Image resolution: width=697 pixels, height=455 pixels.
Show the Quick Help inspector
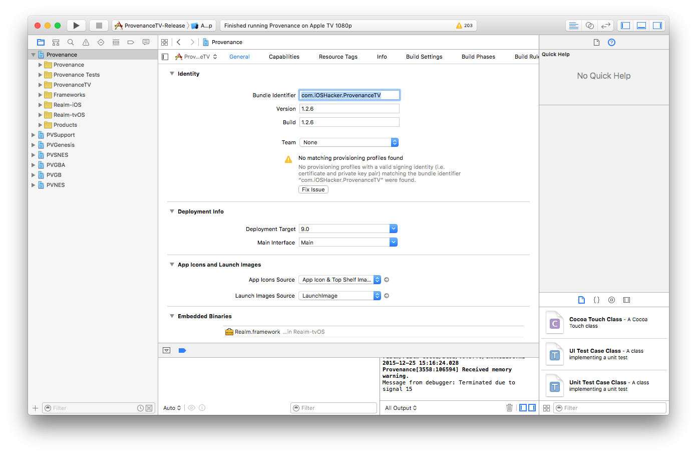click(x=611, y=42)
